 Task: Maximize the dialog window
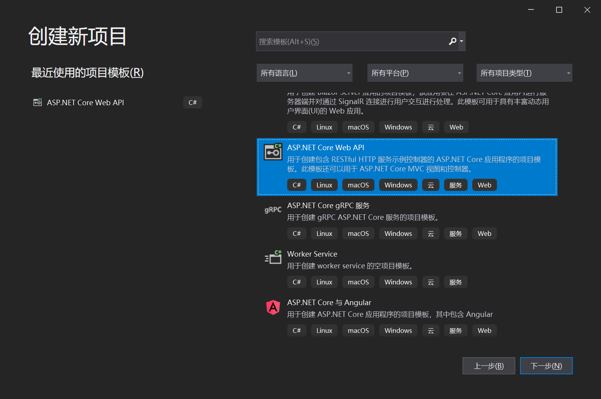(559, 10)
